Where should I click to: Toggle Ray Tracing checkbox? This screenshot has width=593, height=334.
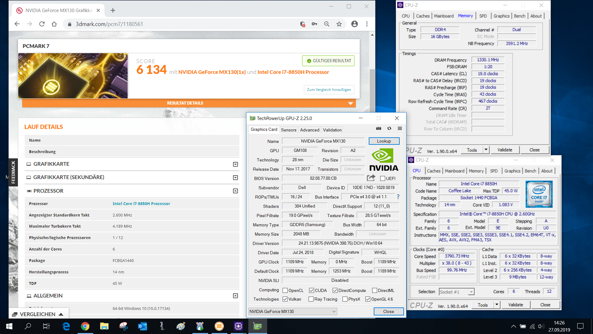[x=311, y=299]
